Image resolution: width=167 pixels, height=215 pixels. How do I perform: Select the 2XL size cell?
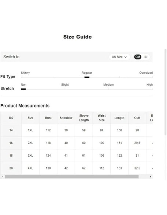point(30,143)
